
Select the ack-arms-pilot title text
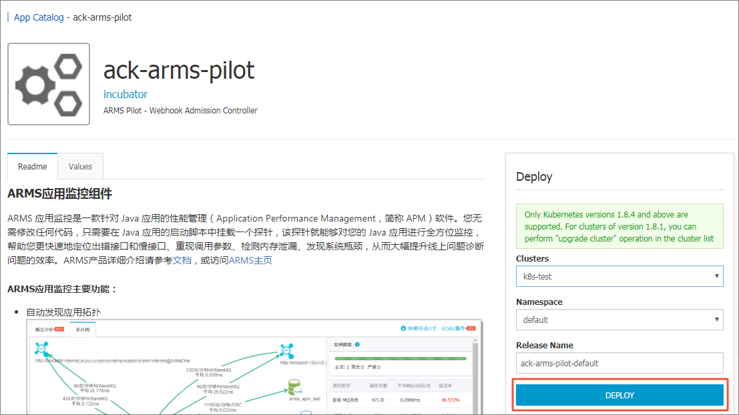179,70
